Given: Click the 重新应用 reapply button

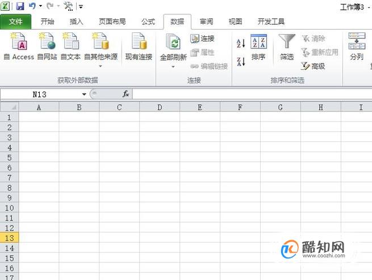Looking at the screenshot, I should 320,52.
